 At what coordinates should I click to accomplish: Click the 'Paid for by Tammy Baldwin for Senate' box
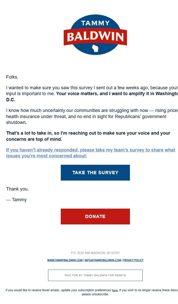point(95,275)
